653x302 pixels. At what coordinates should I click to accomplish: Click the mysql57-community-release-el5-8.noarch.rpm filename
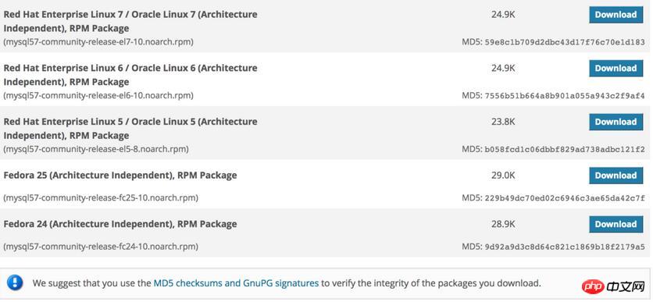tap(96, 149)
